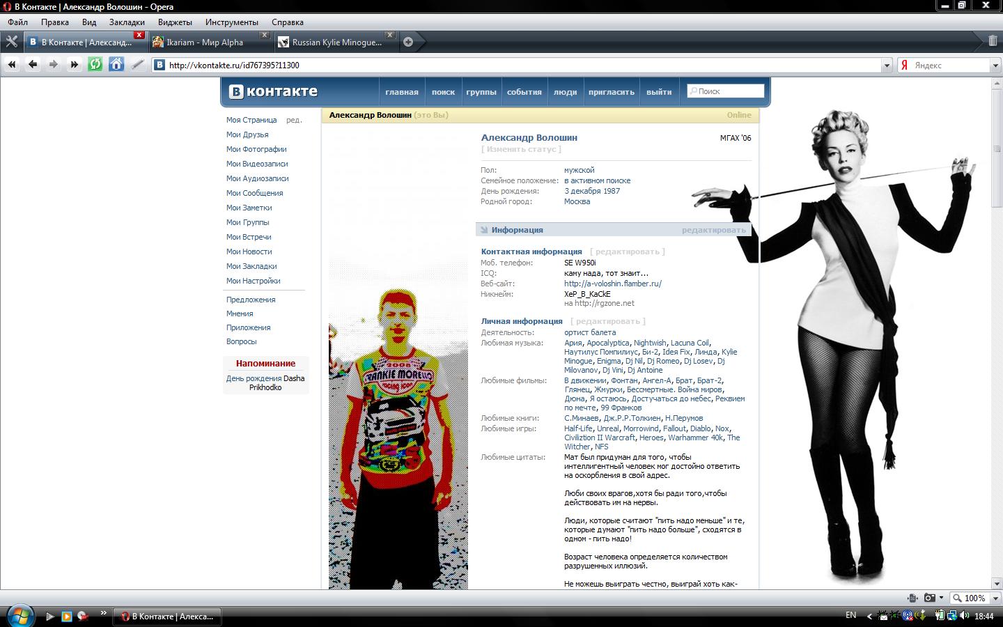Image resolution: width=1003 pixels, height=627 pixels.
Task: Open группы in the VK header
Action: coord(481,92)
